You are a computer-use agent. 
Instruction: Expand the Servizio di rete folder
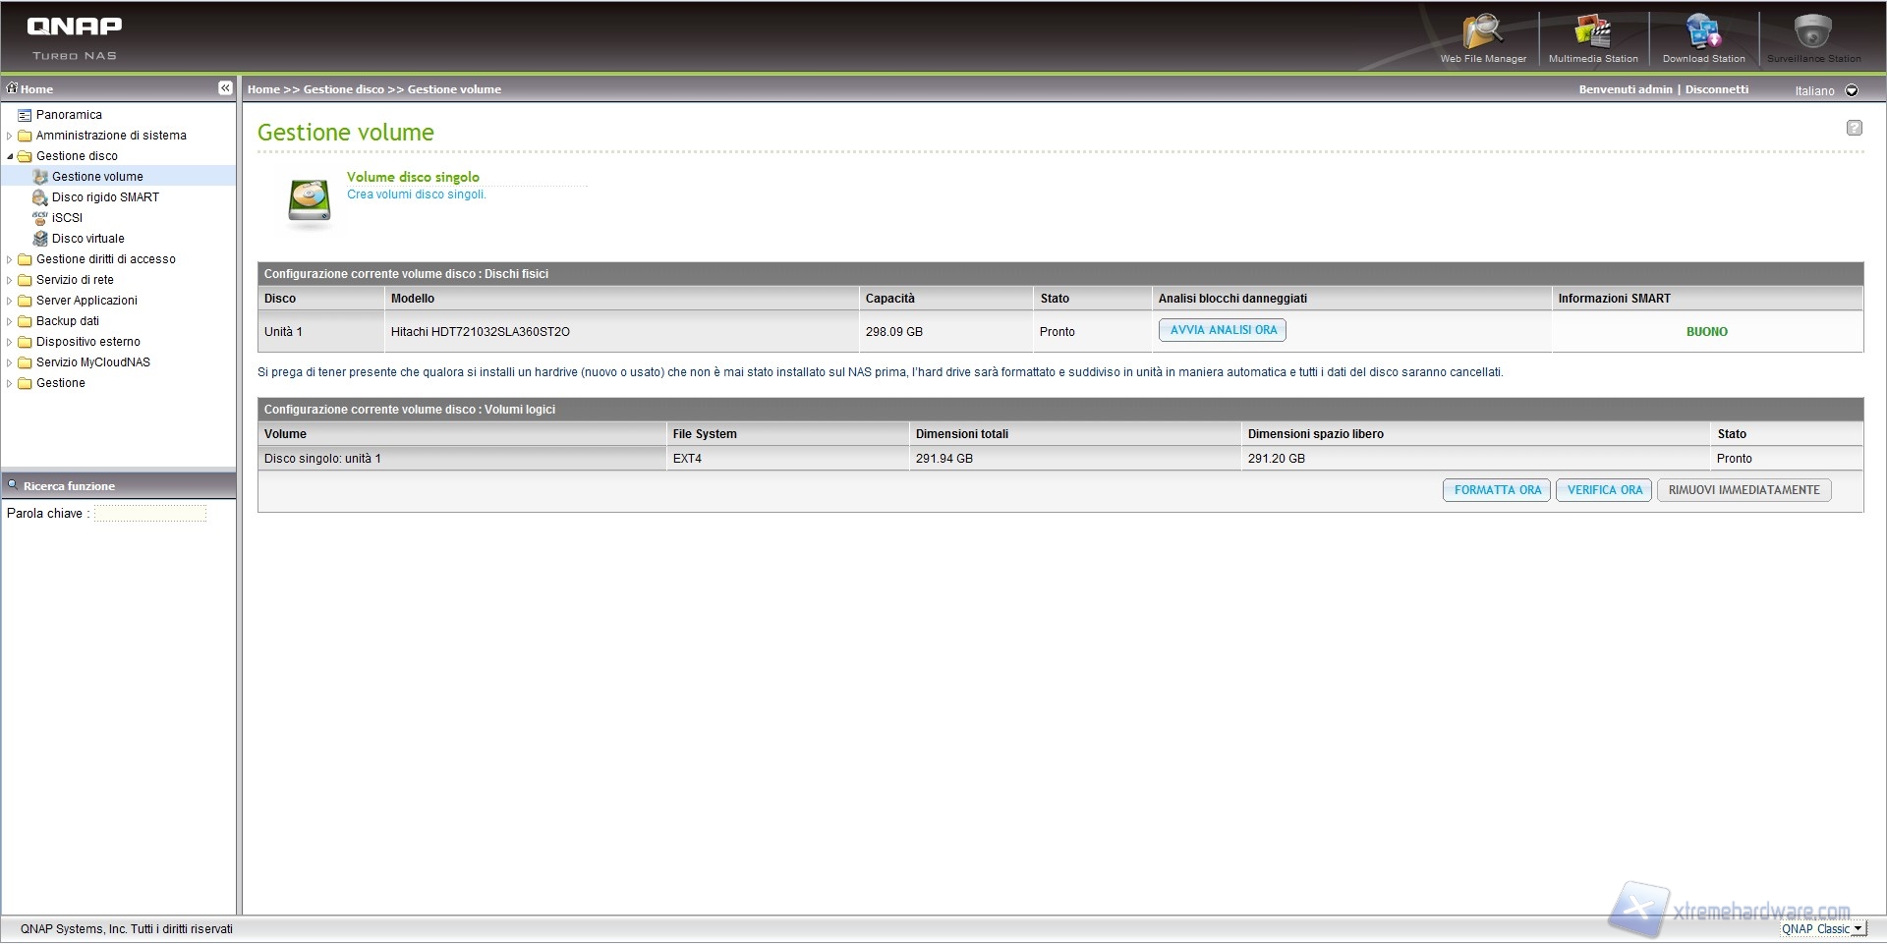click(10, 281)
